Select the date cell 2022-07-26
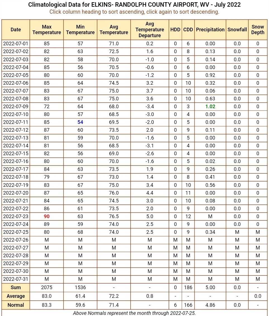The width and height of the screenshot is (269, 316). (x=16, y=240)
